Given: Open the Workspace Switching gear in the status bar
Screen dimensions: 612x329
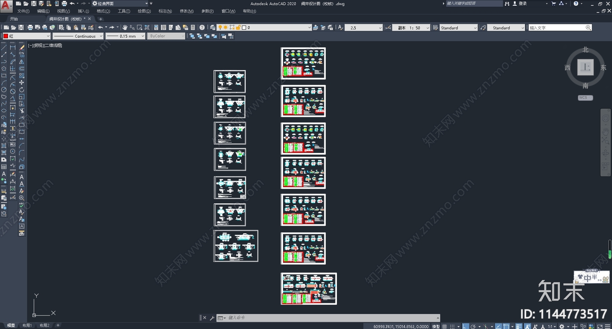Looking at the screenshot, I should 562,326.
